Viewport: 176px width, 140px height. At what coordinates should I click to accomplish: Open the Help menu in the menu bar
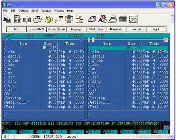pos(70,11)
